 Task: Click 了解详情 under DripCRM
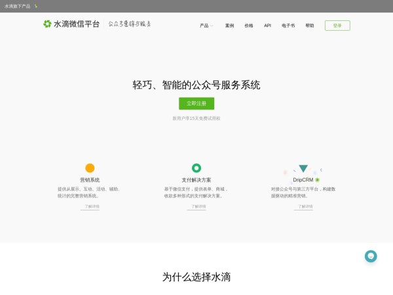tap(303, 206)
